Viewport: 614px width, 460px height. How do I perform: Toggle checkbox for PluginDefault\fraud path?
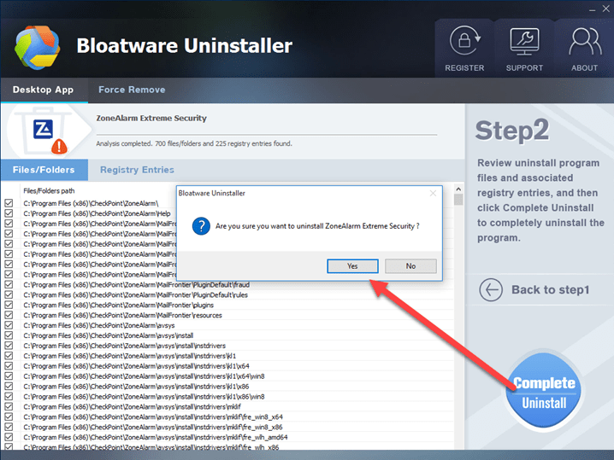(x=9, y=284)
